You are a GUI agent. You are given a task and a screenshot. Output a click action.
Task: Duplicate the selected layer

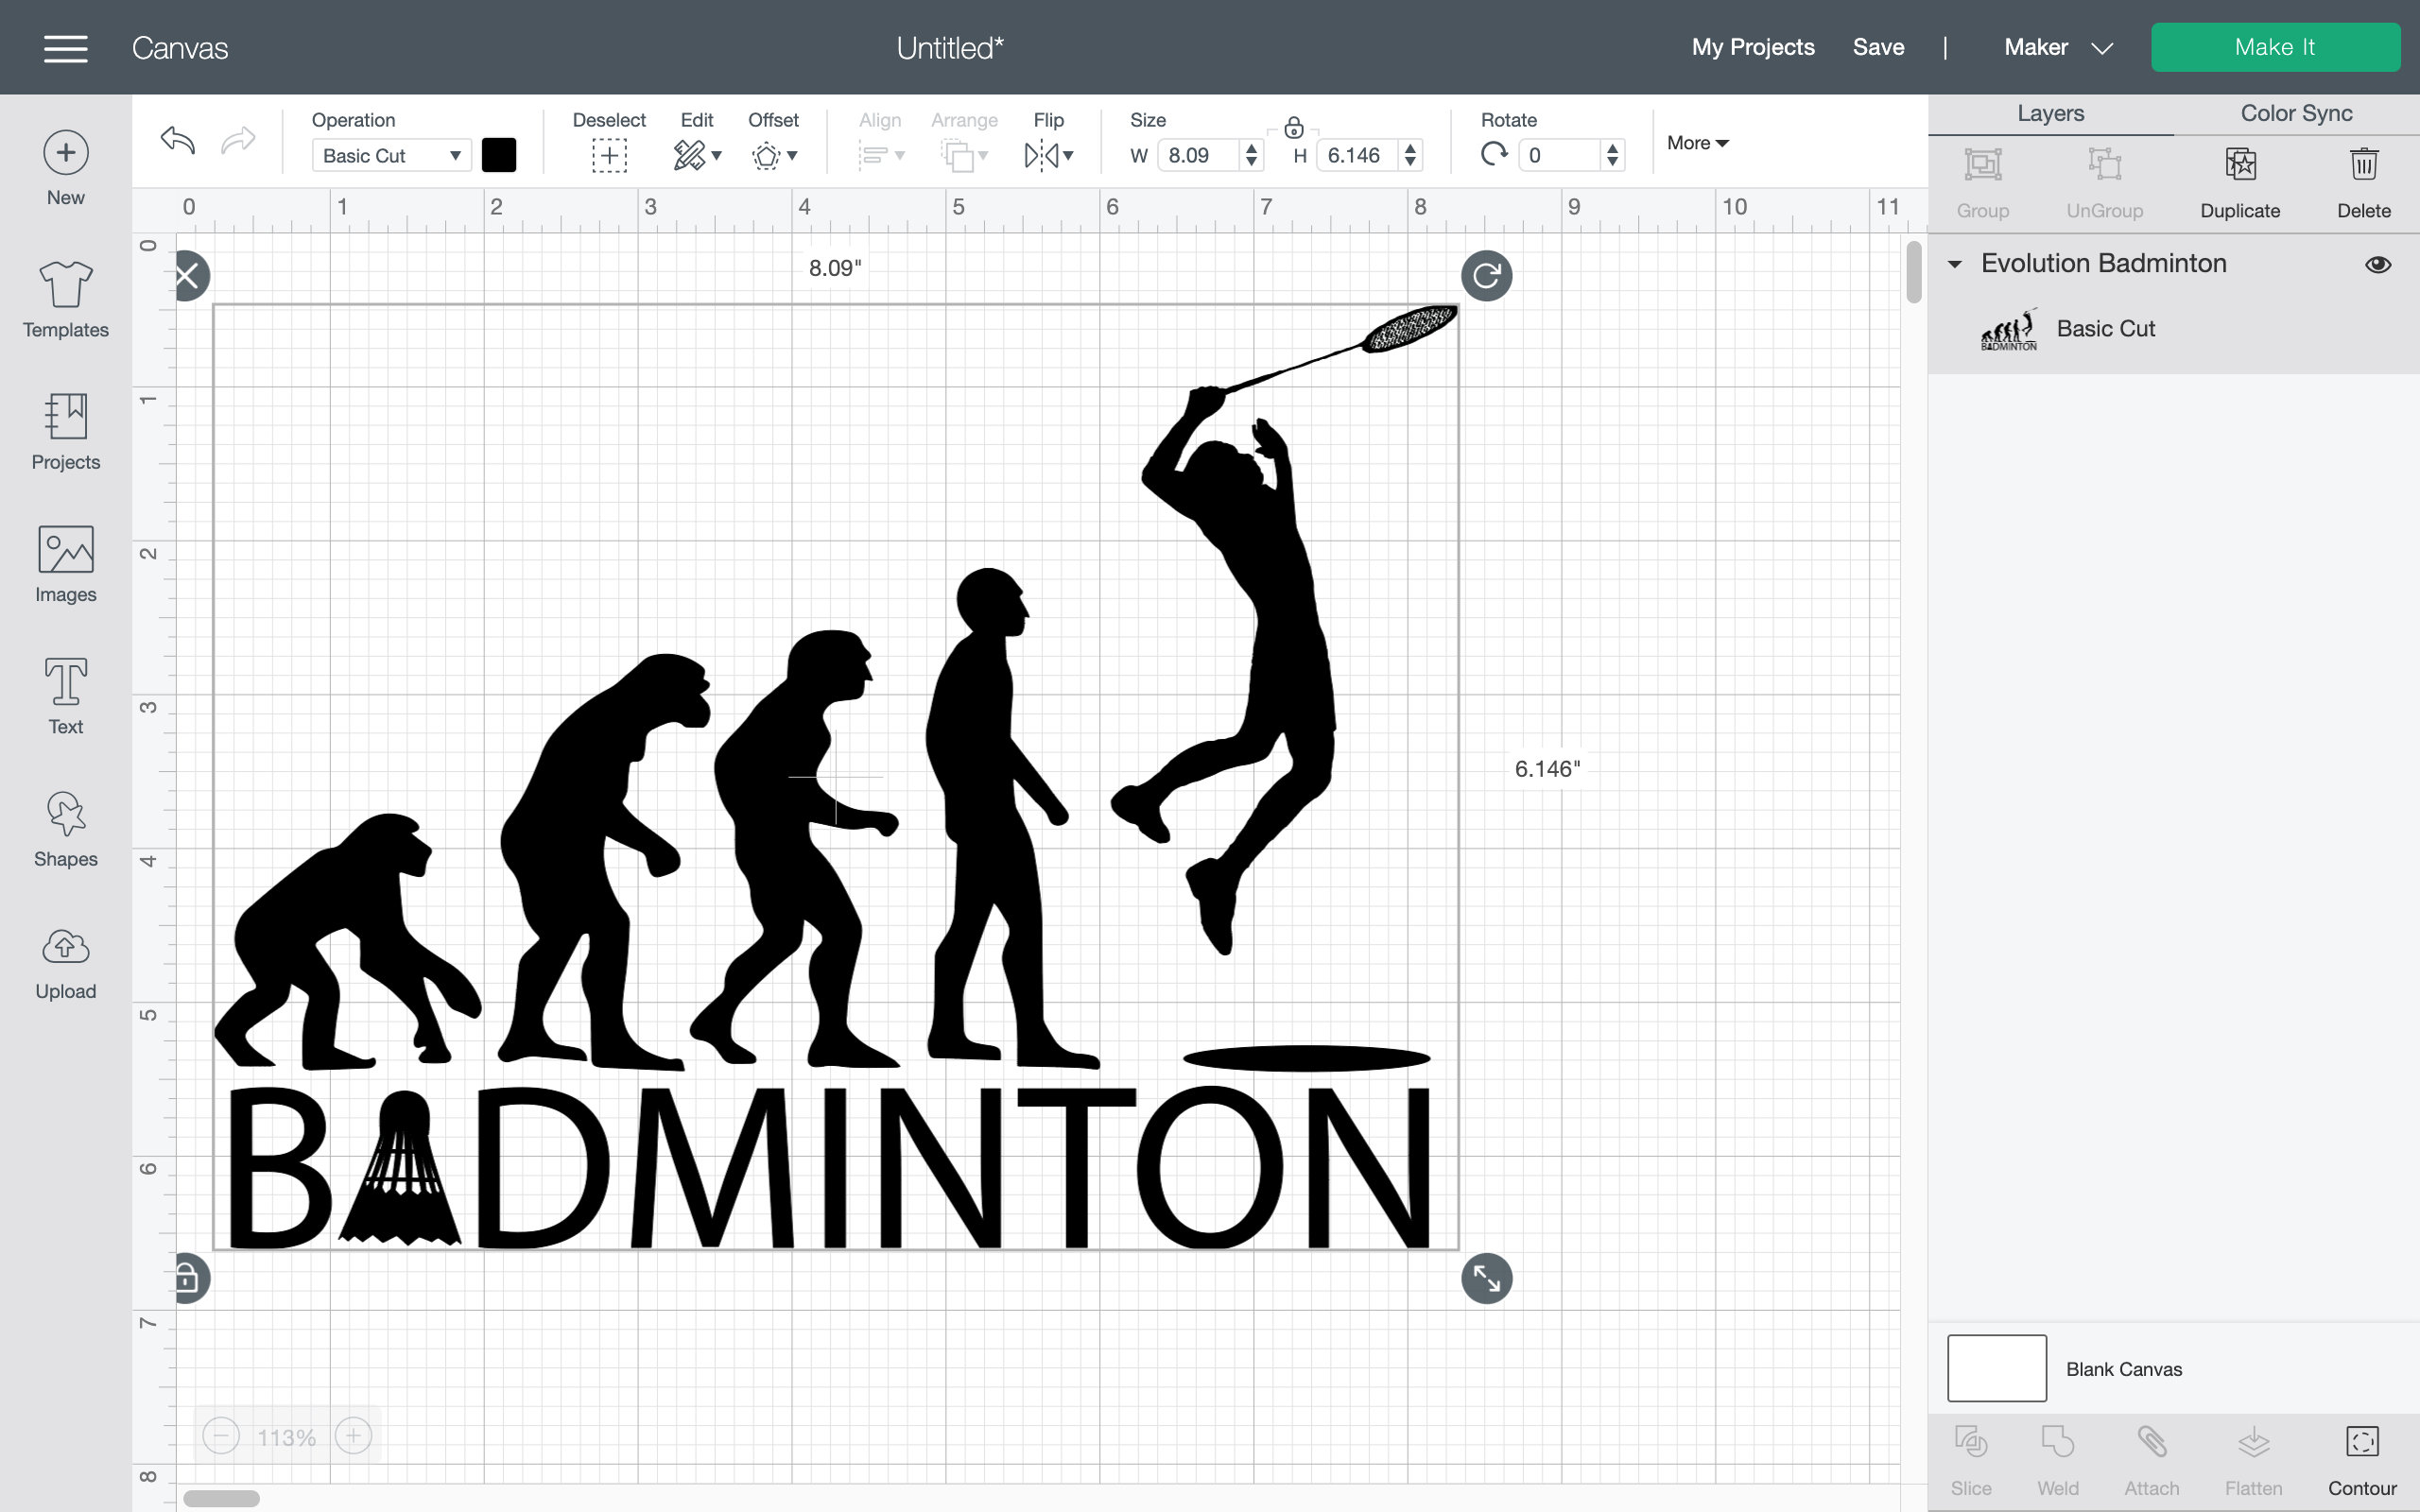click(2241, 180)
